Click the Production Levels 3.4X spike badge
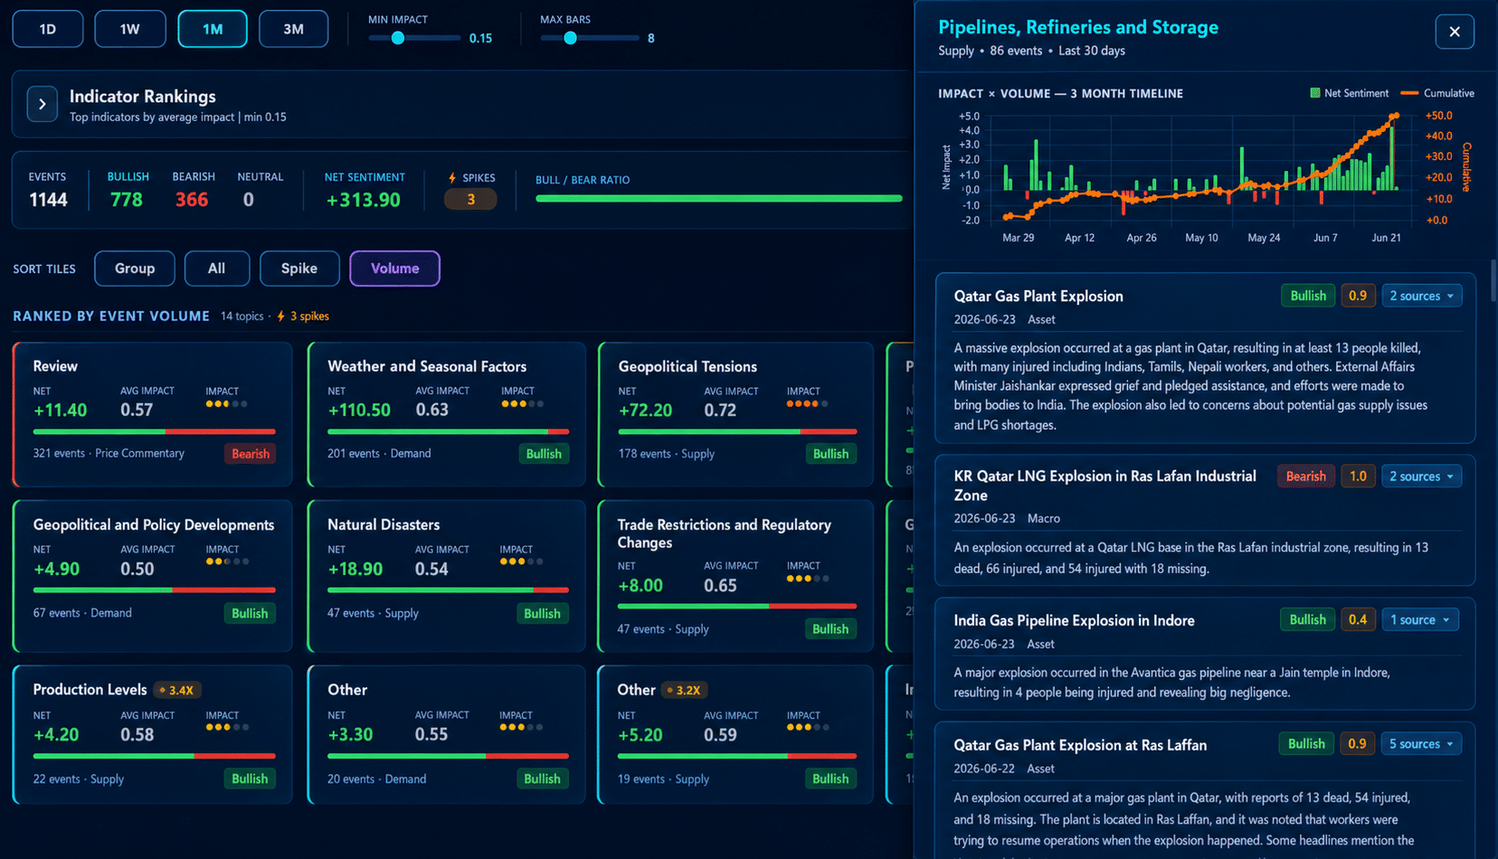 [x=176, y=690]
